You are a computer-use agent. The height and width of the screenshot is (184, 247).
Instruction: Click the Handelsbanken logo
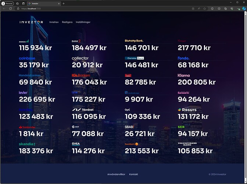point(30,75)
